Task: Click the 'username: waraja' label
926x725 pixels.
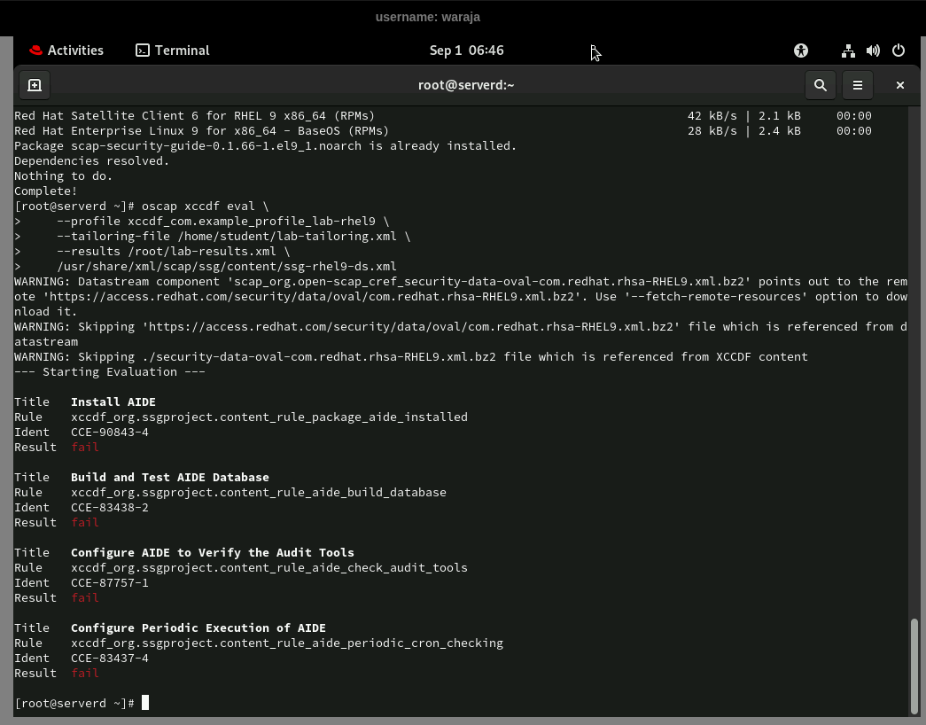Action: point(428,17)
